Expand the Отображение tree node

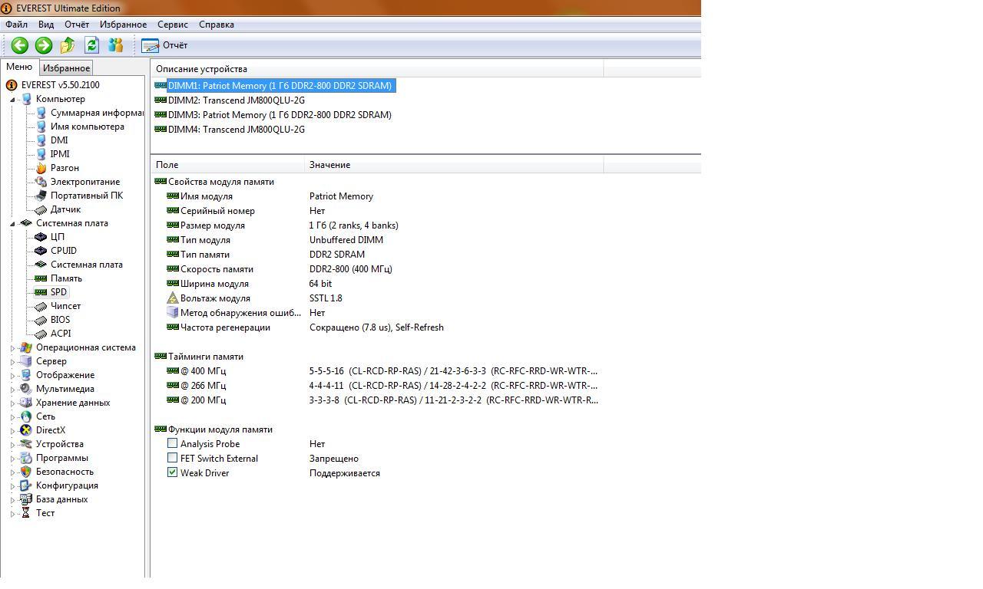[12, 376]
